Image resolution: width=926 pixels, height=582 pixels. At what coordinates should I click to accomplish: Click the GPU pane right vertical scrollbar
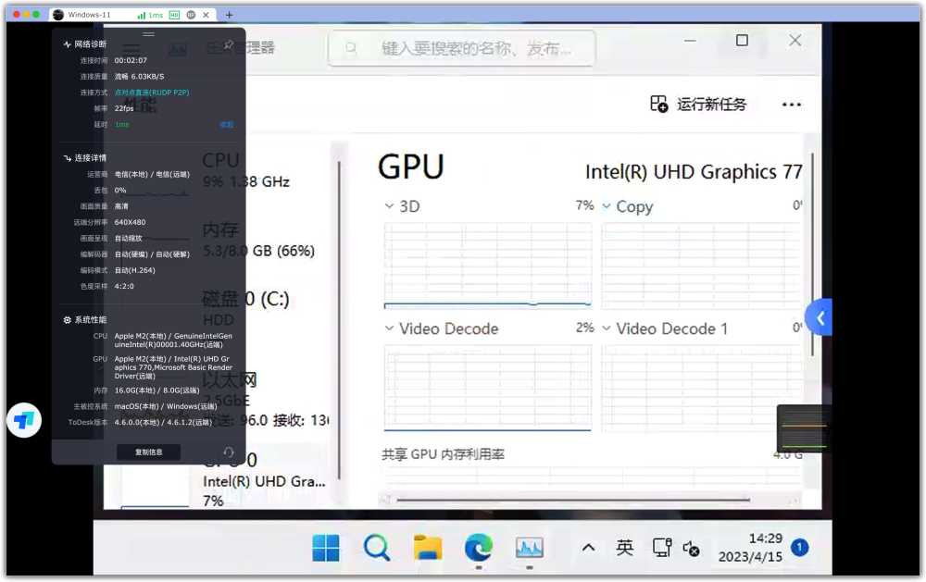(813, 254)
